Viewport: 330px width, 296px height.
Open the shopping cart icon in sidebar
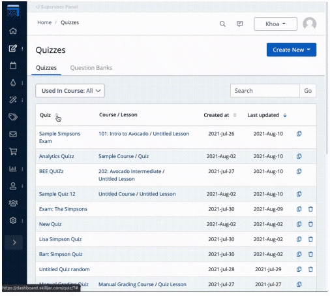point(13,151)
